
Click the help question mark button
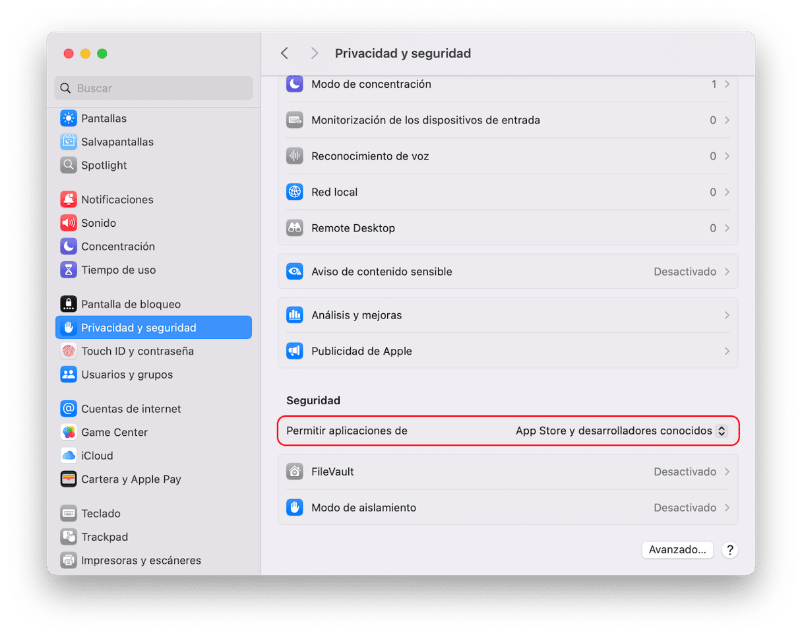(x=729, y=550)
